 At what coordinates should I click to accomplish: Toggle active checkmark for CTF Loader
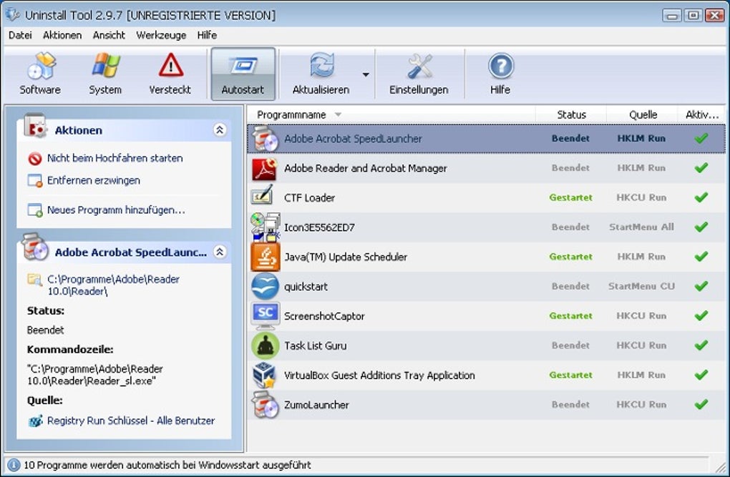point(701,197)
